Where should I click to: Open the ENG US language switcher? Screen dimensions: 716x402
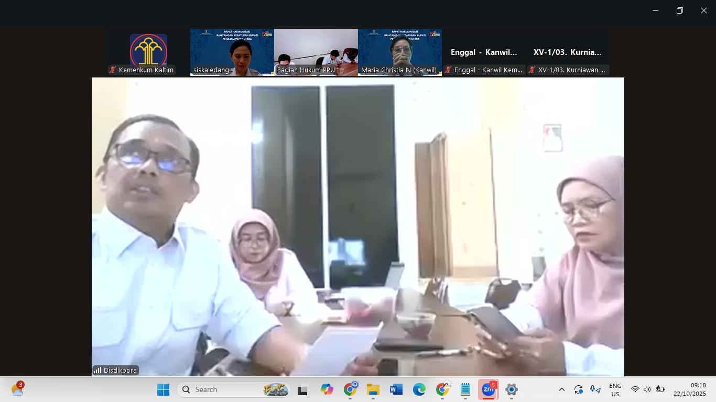pos(615,390)
